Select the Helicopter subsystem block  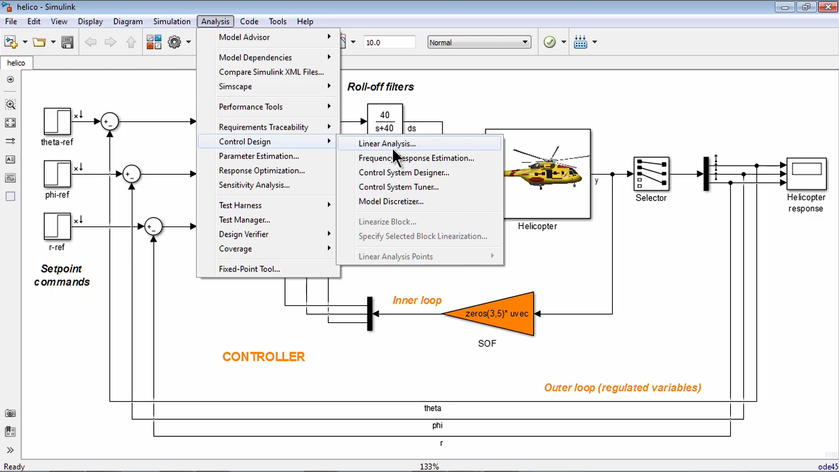coord(547,174)
